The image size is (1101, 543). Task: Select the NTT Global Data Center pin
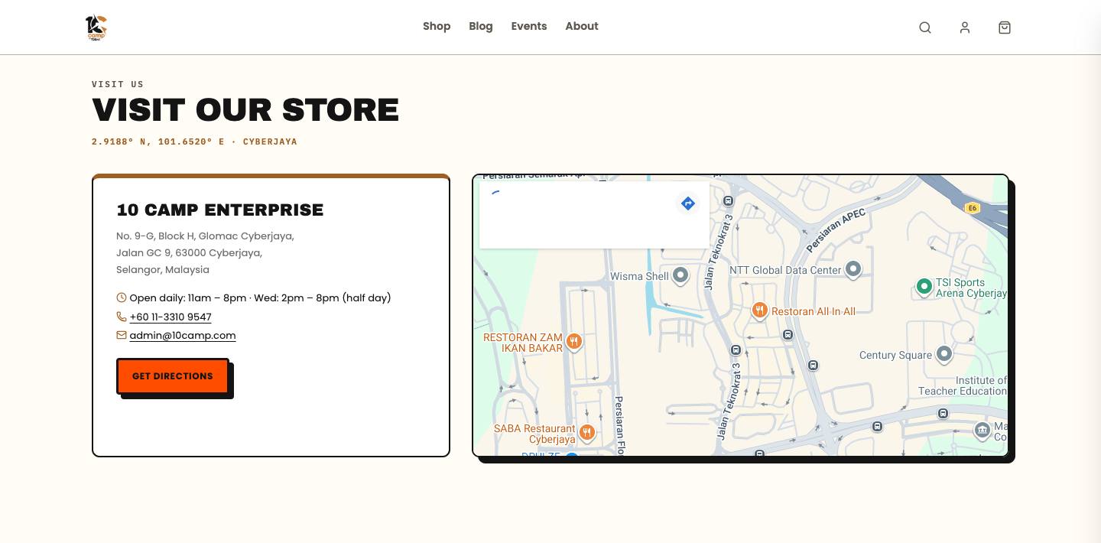pos(853,269)
